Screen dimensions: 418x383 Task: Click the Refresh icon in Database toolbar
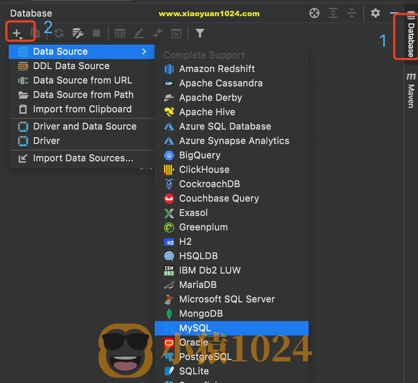[x=59, y=33]
